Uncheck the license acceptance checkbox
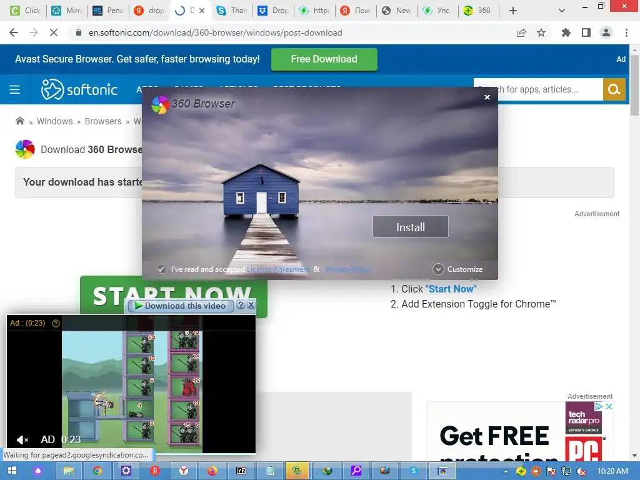 (x=162, y=269)
